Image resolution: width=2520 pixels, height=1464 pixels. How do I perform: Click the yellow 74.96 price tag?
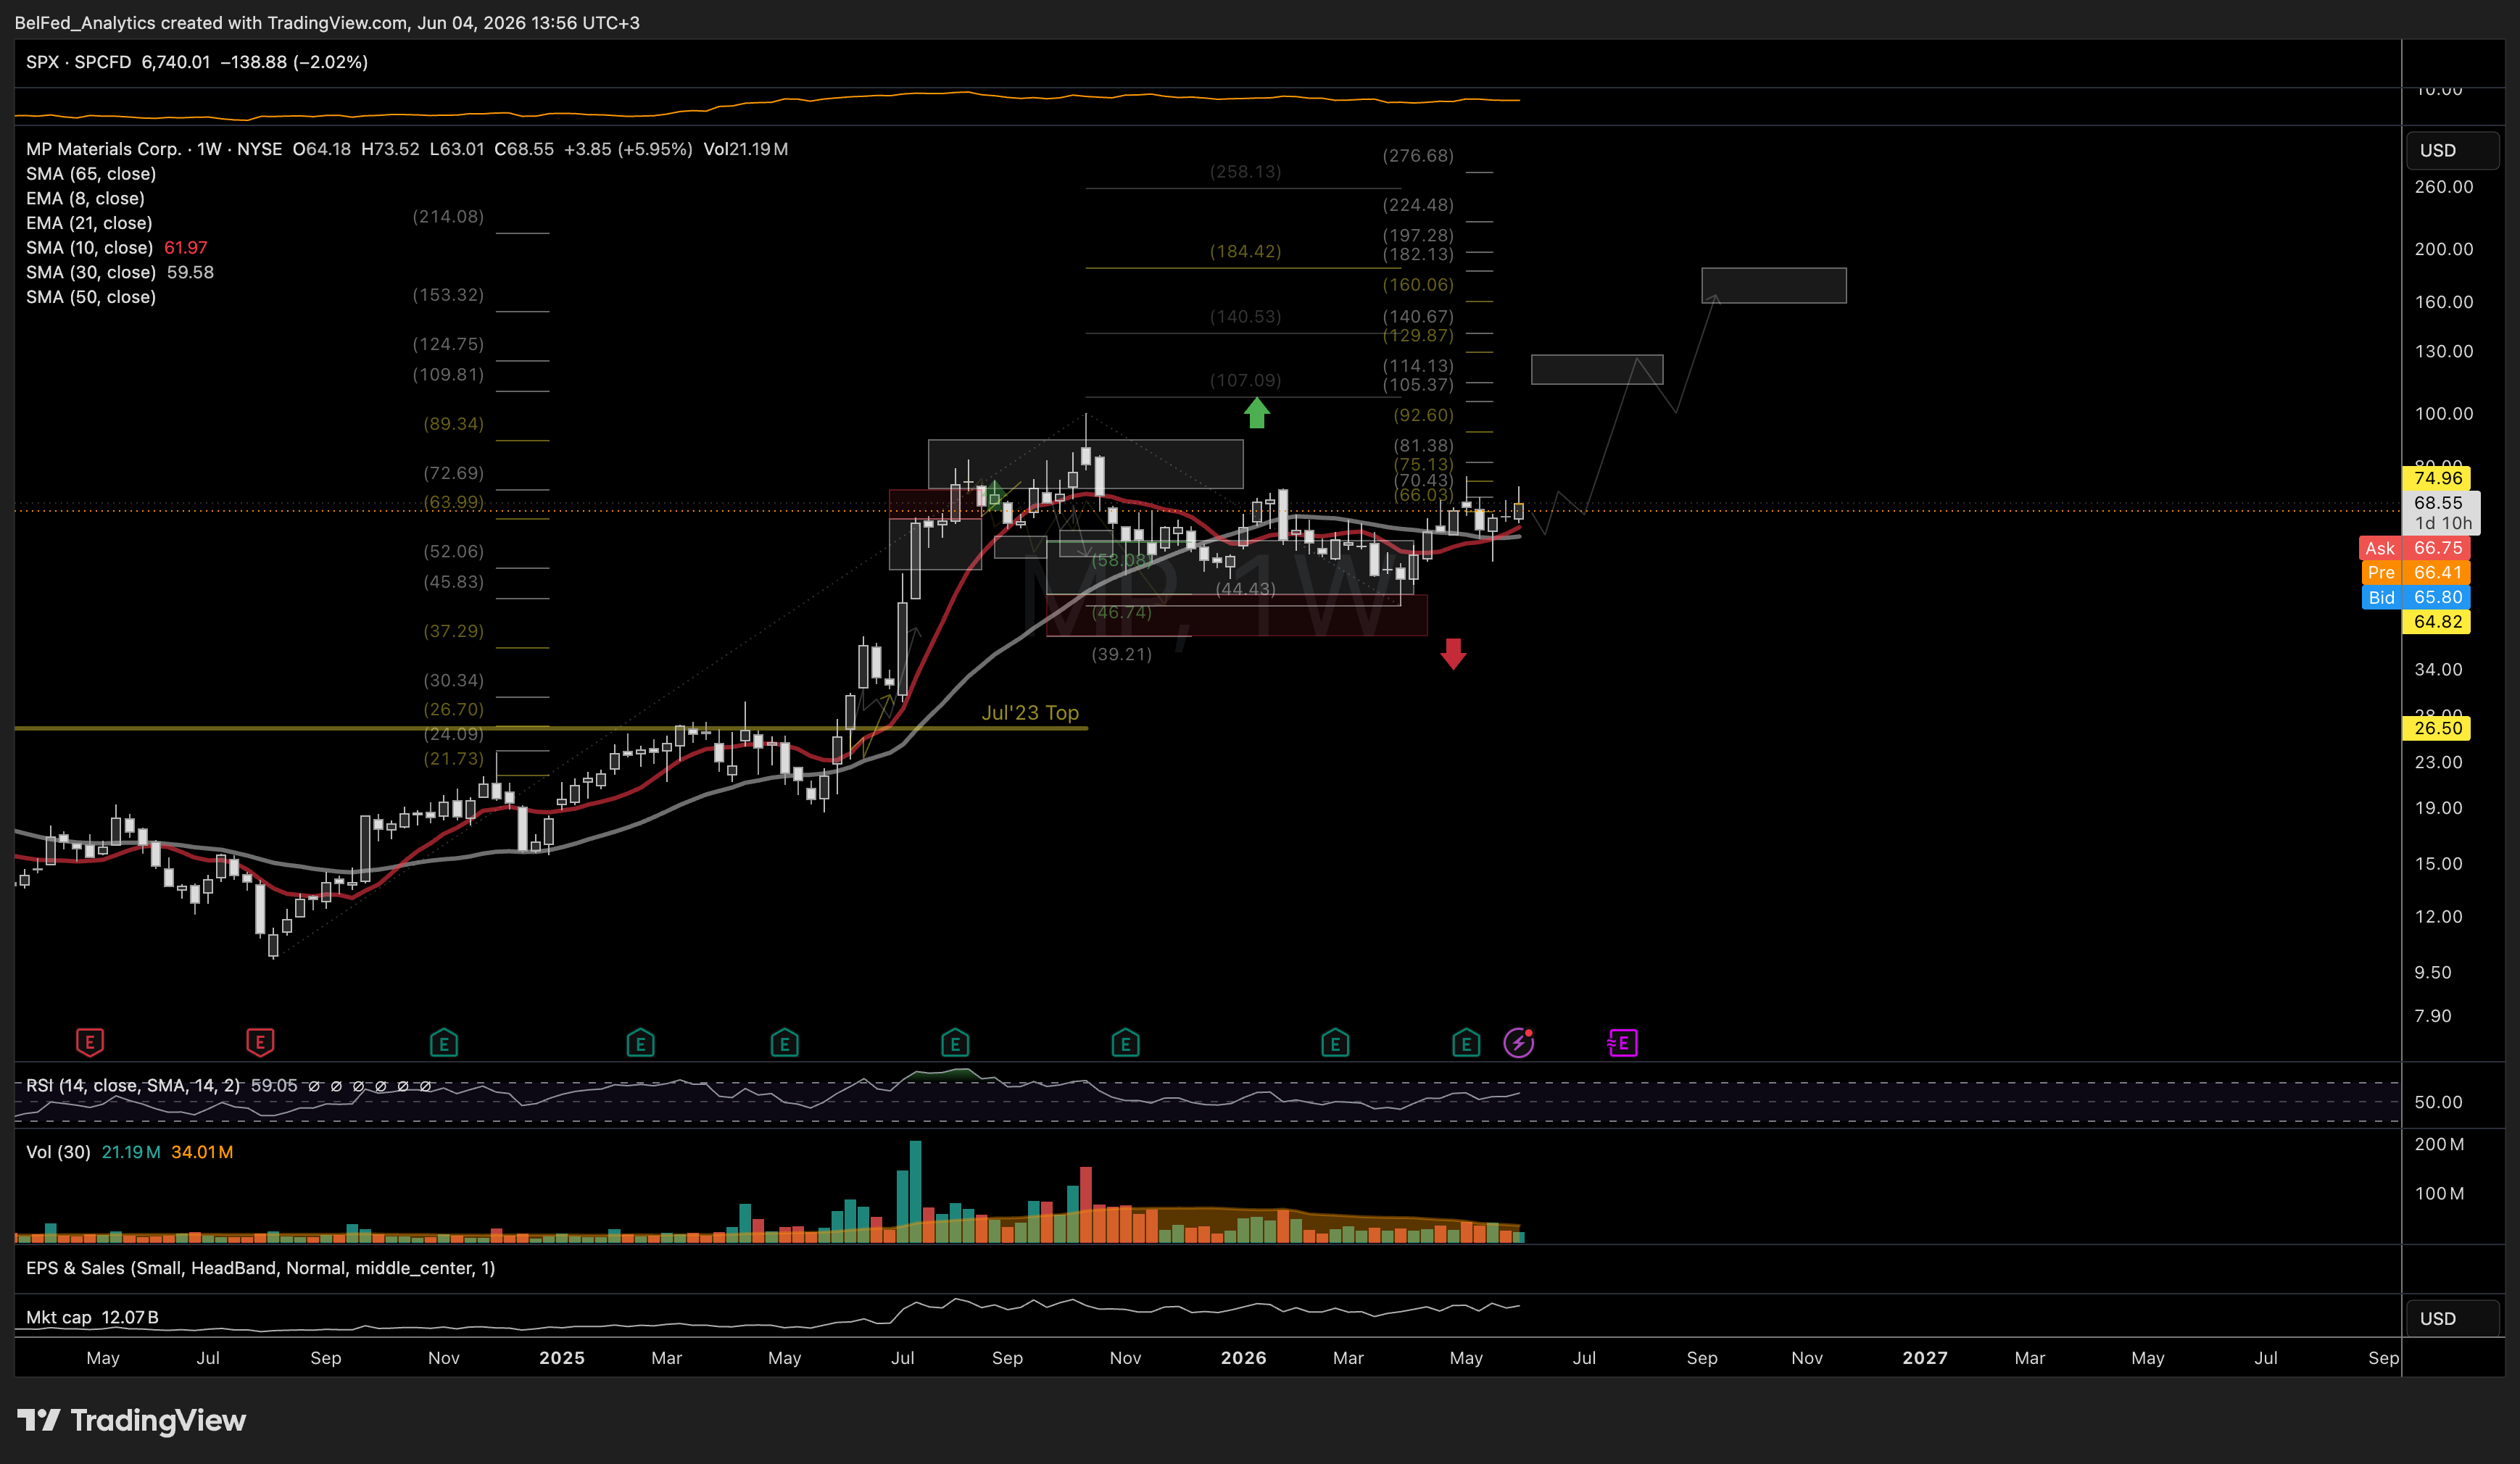coord(2436,478)
